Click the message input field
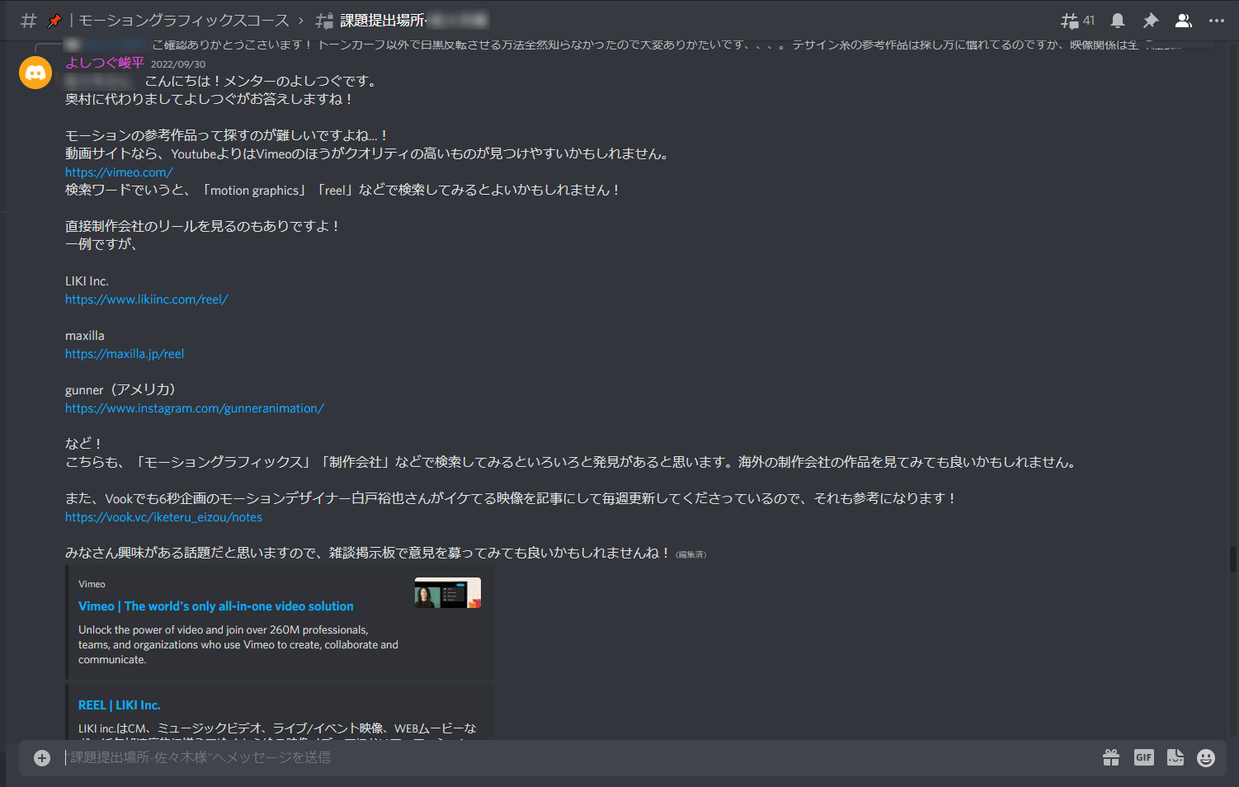This screenshot has width=1239, height=787. pos(577,757)
